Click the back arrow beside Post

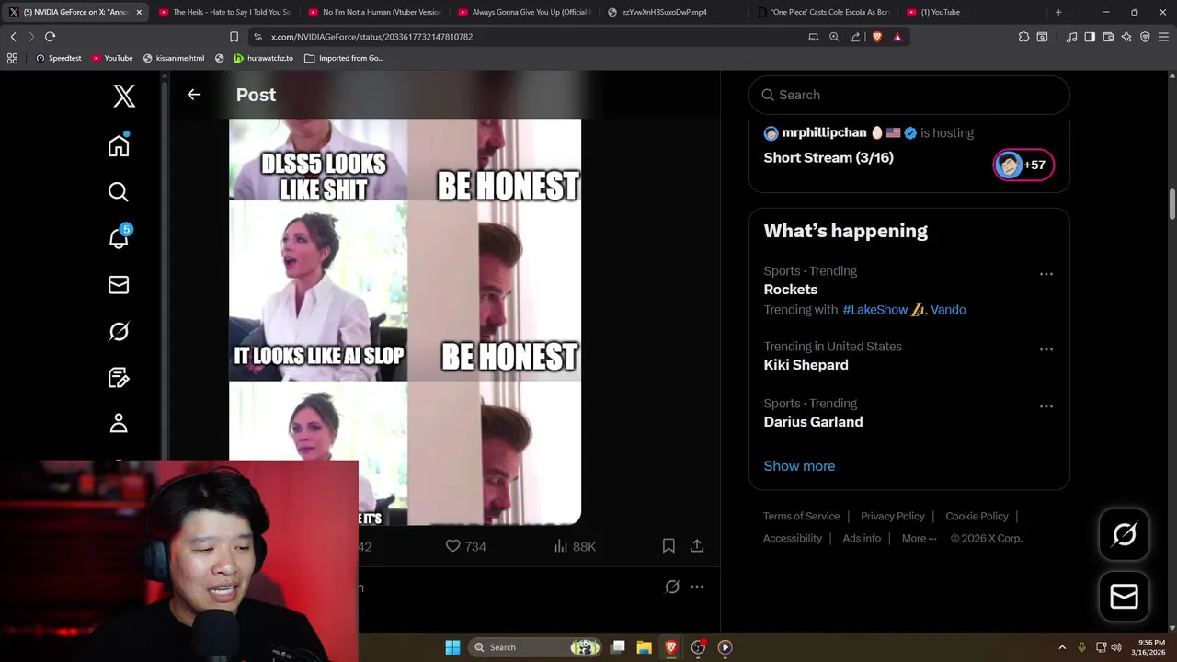click(194, 95)
